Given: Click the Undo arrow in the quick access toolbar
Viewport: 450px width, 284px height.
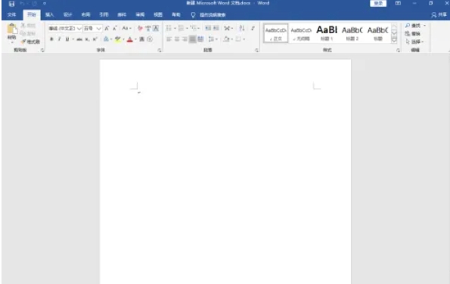Looking at the screenshot, I should pyautogui.click(x=22, y=4).
